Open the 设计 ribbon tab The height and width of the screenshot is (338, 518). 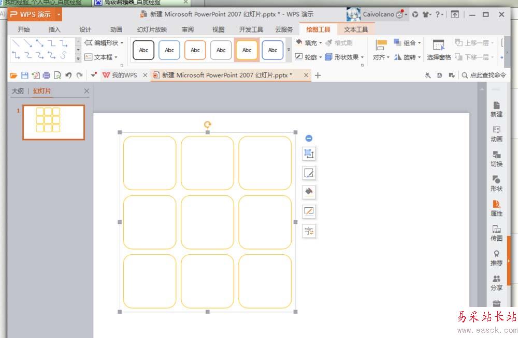(85, 29)
